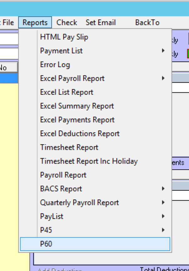
Task: Open the Set Email menu
Action: click(x=100, y=23)
